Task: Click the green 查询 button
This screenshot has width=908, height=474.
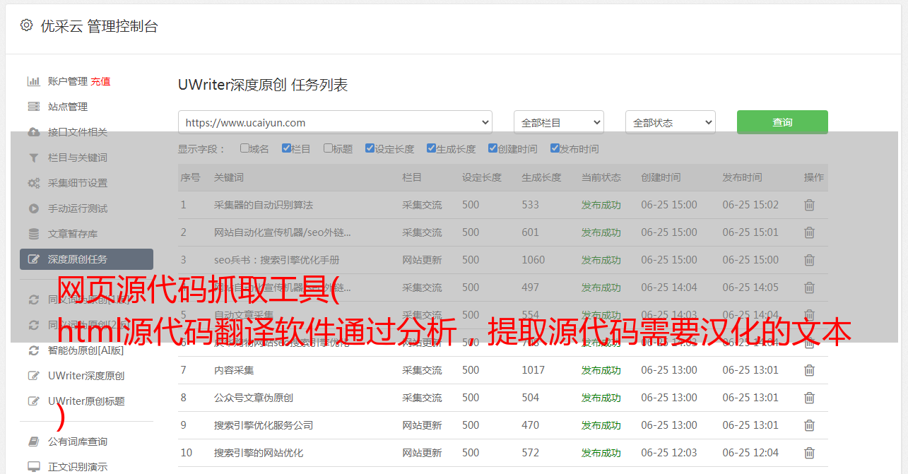Action: pyautogui.click(x=782, y=122)
